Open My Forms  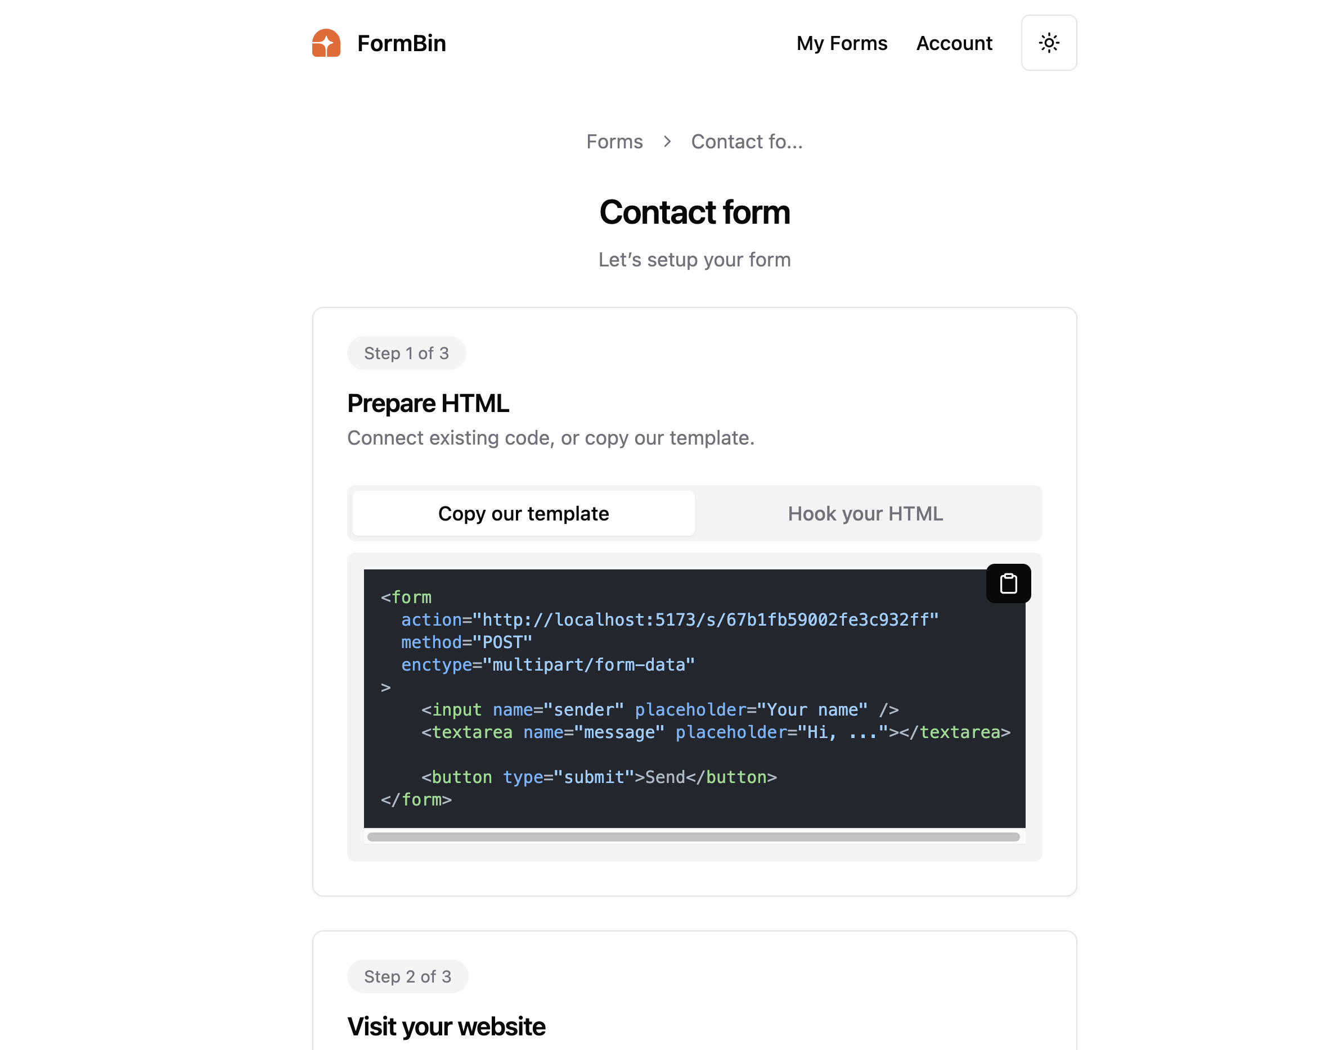842,43
